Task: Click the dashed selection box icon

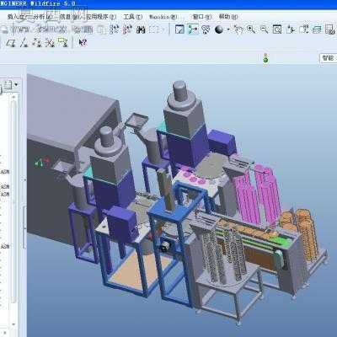Action: click(154, 29)
